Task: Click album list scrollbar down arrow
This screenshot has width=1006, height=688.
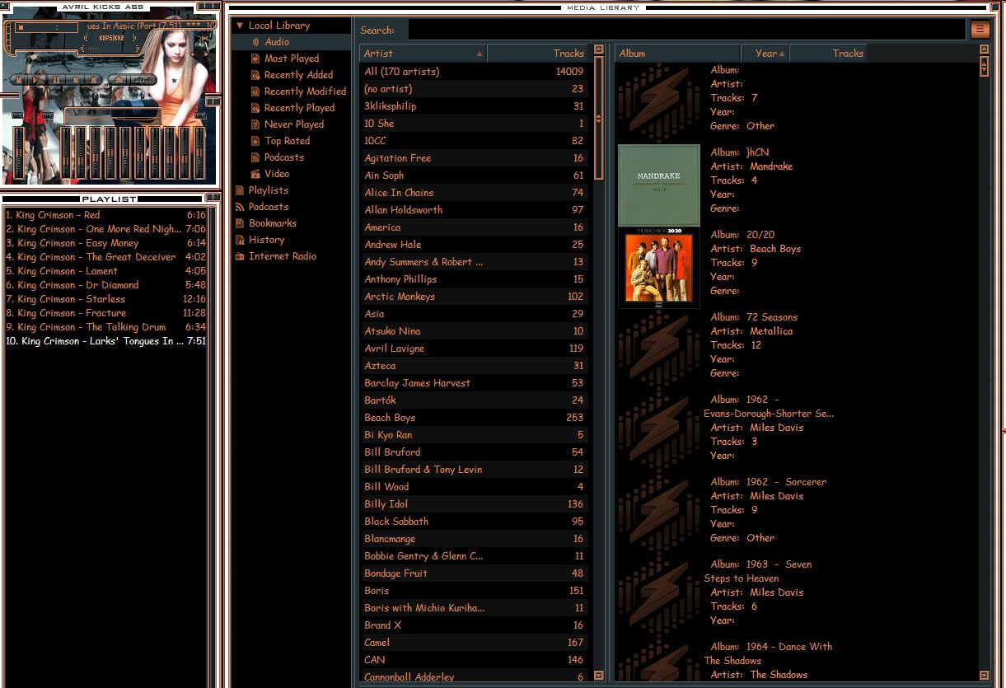Action: pyautogui.click(x=984, y=676)
